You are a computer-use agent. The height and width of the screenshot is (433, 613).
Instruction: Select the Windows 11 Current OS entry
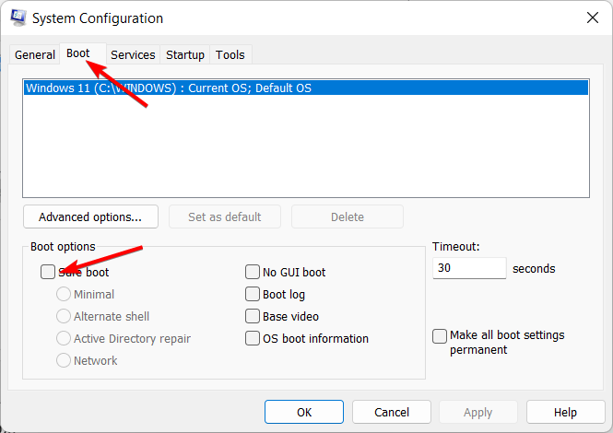pos(306,88)
